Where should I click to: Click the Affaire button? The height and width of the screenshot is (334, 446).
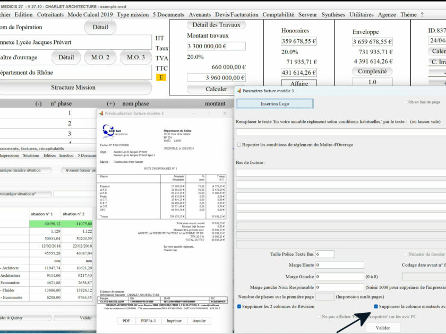coord(299,83)
